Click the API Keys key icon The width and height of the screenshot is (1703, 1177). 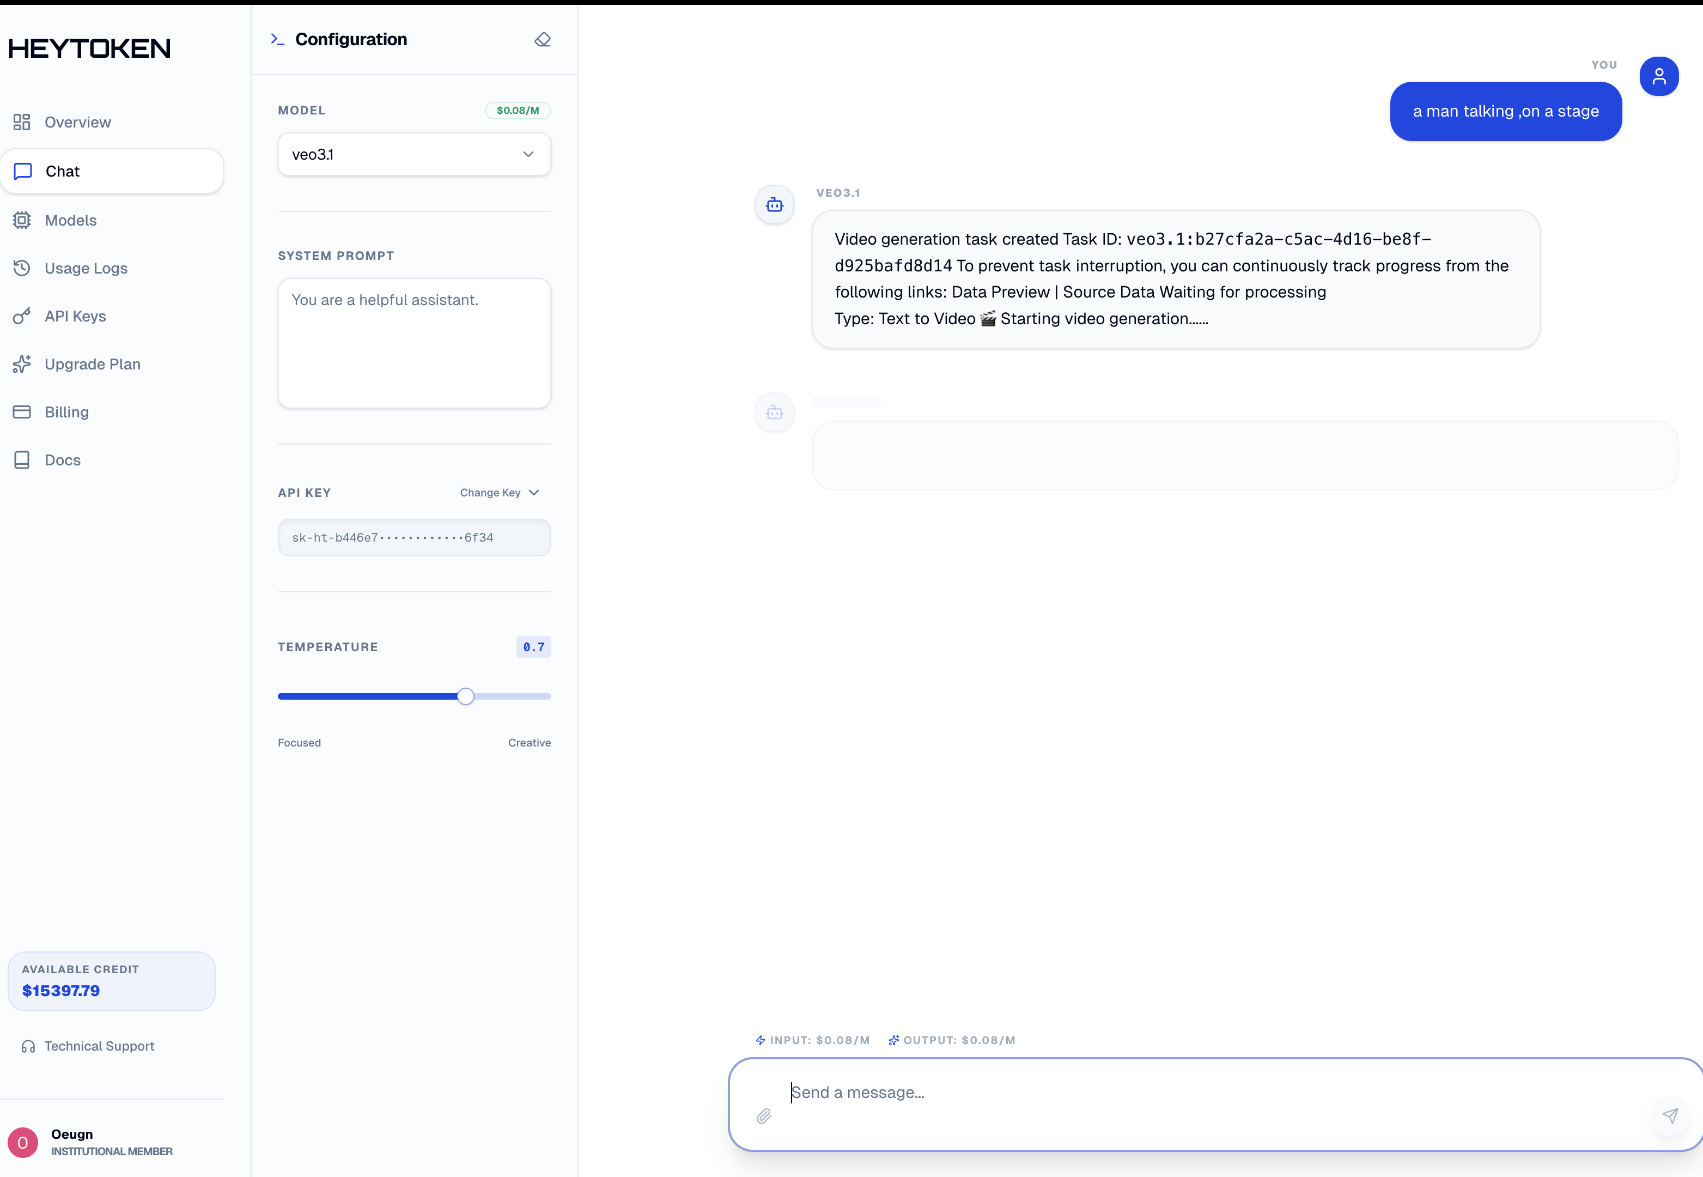click(x=22, y=317)
